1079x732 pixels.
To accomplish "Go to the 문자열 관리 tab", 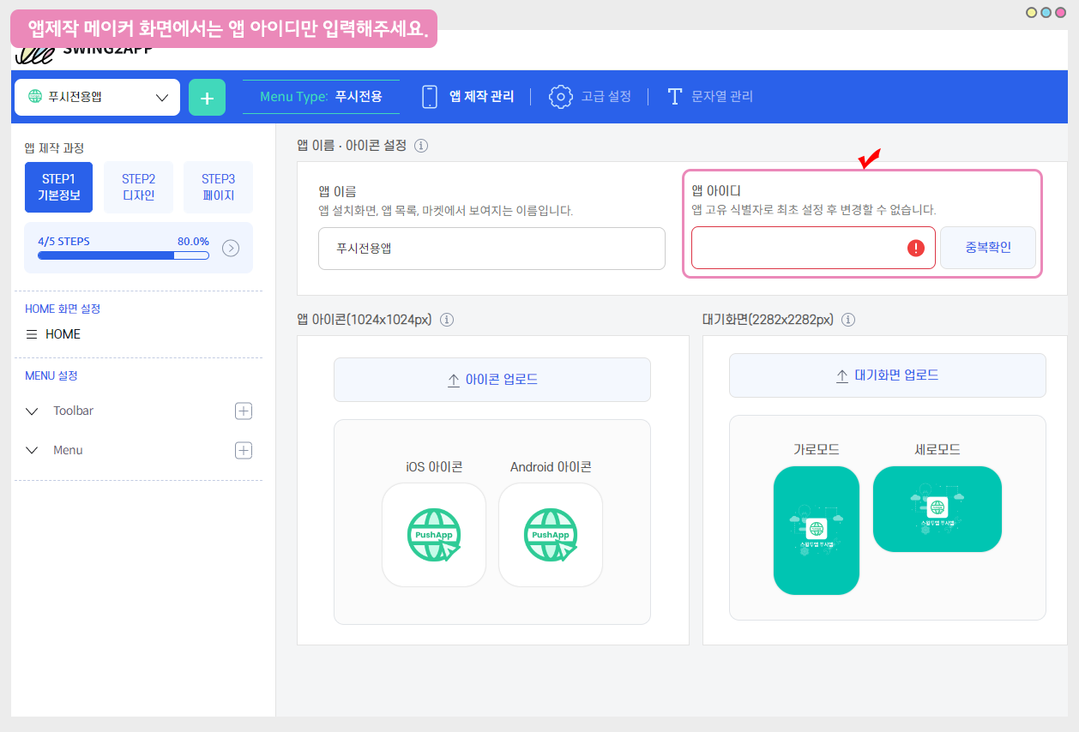I will coord(710,97).
